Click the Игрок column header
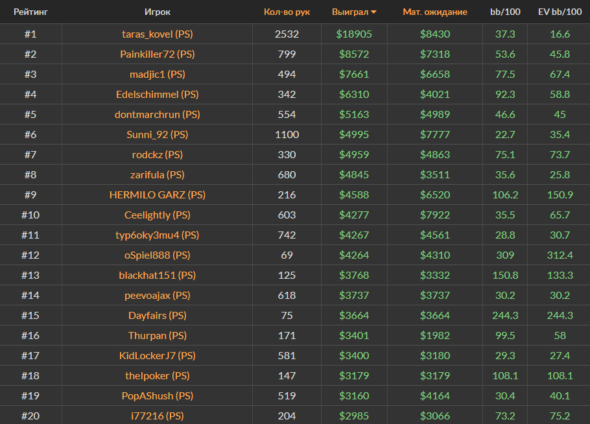This screenshot has width=590, height=424. tap(158, 12)
